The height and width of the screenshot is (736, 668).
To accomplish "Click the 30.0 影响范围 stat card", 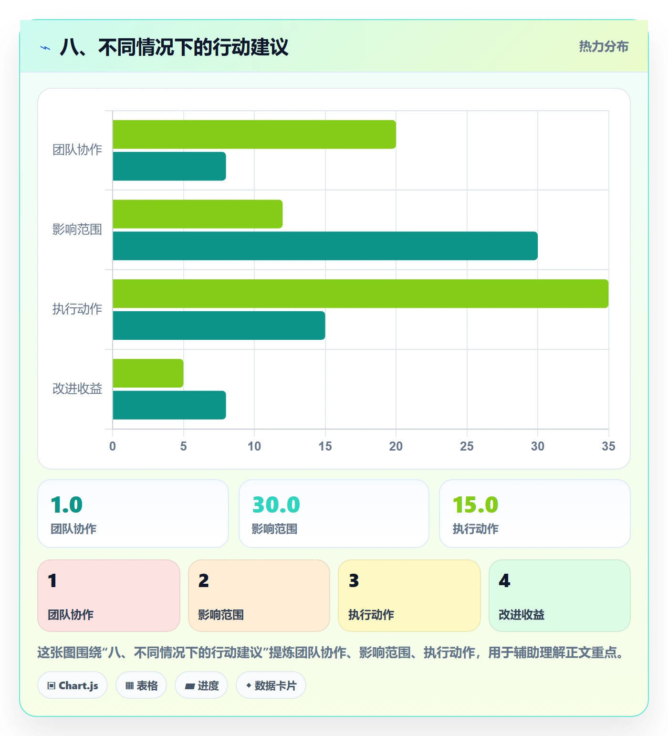I will [x=334, y=514].
